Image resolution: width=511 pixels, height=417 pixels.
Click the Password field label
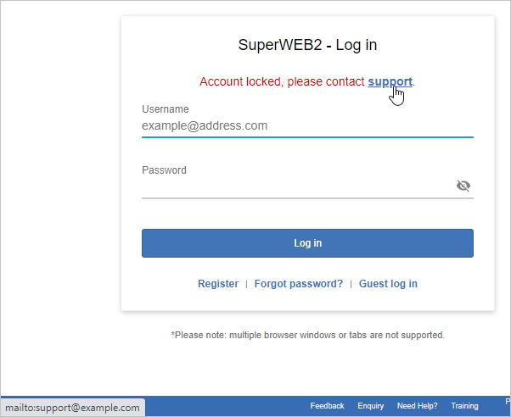(164, 170)
